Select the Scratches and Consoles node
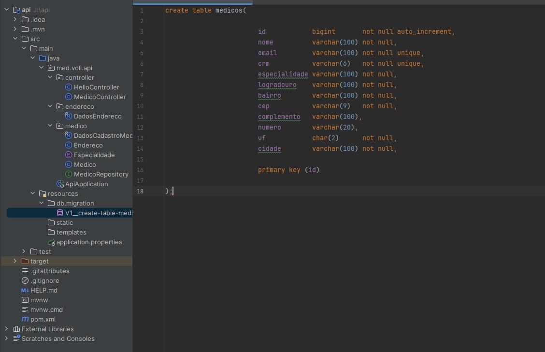The image size is (545, 352). click(58, 339)
